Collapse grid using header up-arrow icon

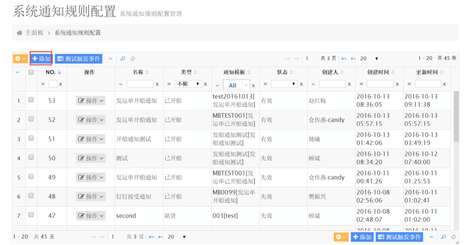[18, 72]
